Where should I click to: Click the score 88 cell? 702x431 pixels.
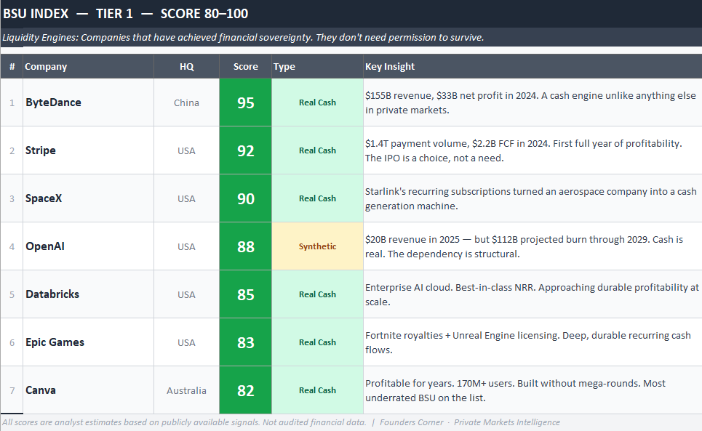245,246
